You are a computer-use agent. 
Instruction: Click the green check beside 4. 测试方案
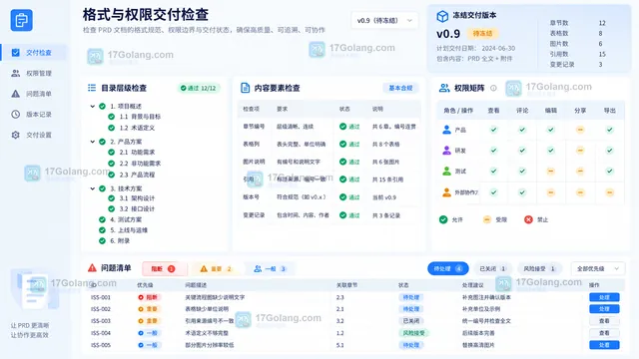[102, 219]
